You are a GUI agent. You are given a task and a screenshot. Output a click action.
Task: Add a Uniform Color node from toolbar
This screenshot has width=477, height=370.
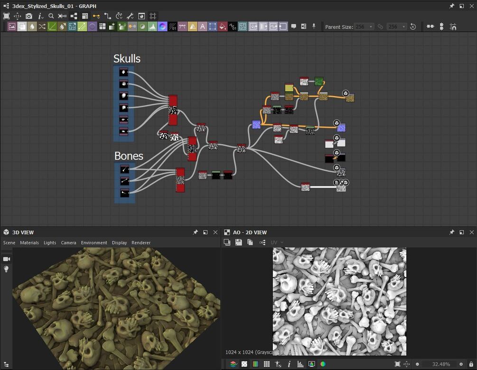pos(223,27)
